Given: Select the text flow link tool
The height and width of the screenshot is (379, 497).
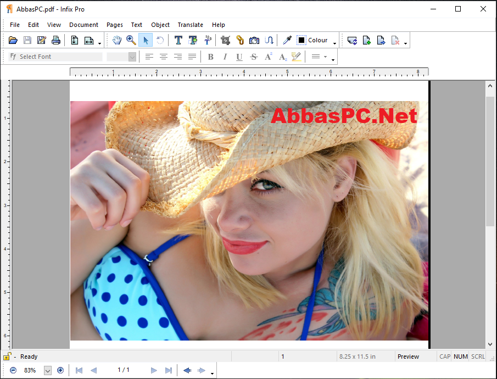Looking at the screenshot, I should 269,40.
